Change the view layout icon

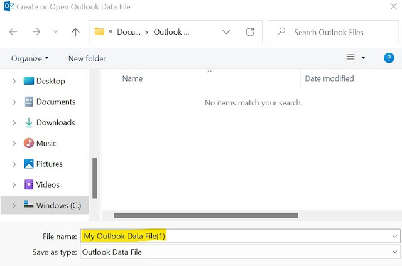[350, 58]
